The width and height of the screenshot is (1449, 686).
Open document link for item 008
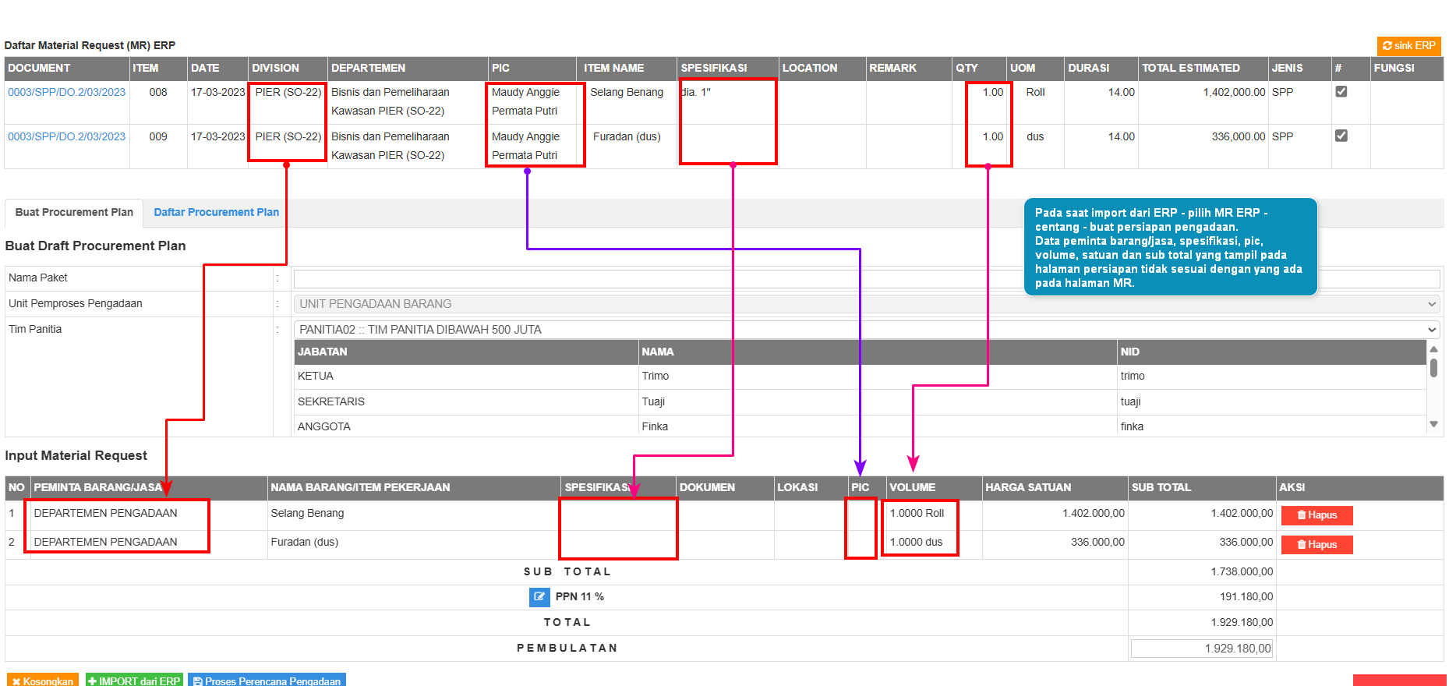click(x=67, y=92)
